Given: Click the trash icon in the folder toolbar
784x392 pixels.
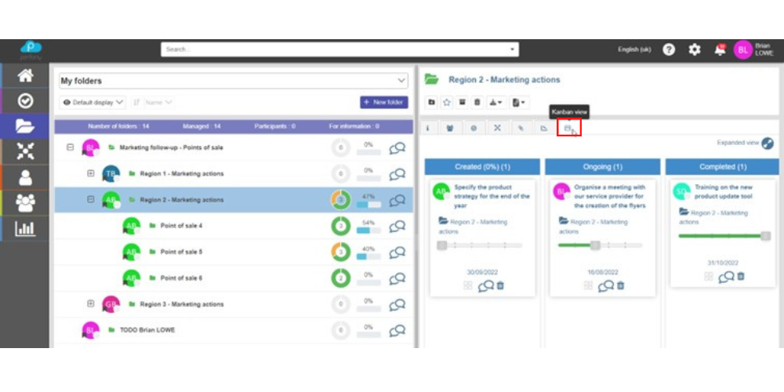Looking at the screenshot, I should point(477,102).
